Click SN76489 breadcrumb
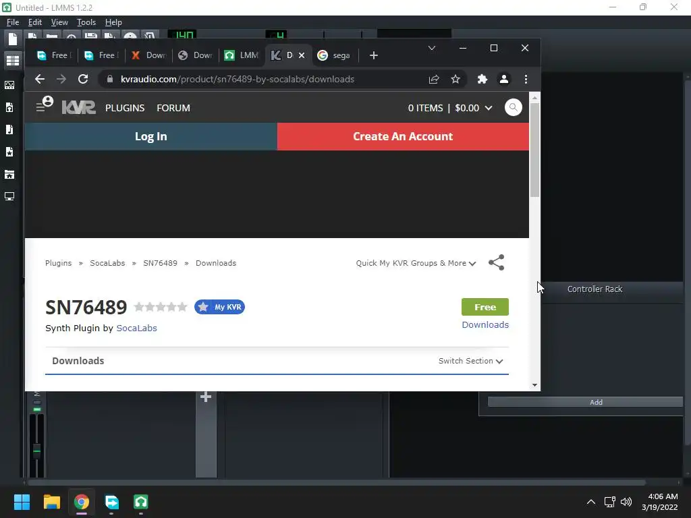Viewport: 691px width, 518px height. [160, 263]
